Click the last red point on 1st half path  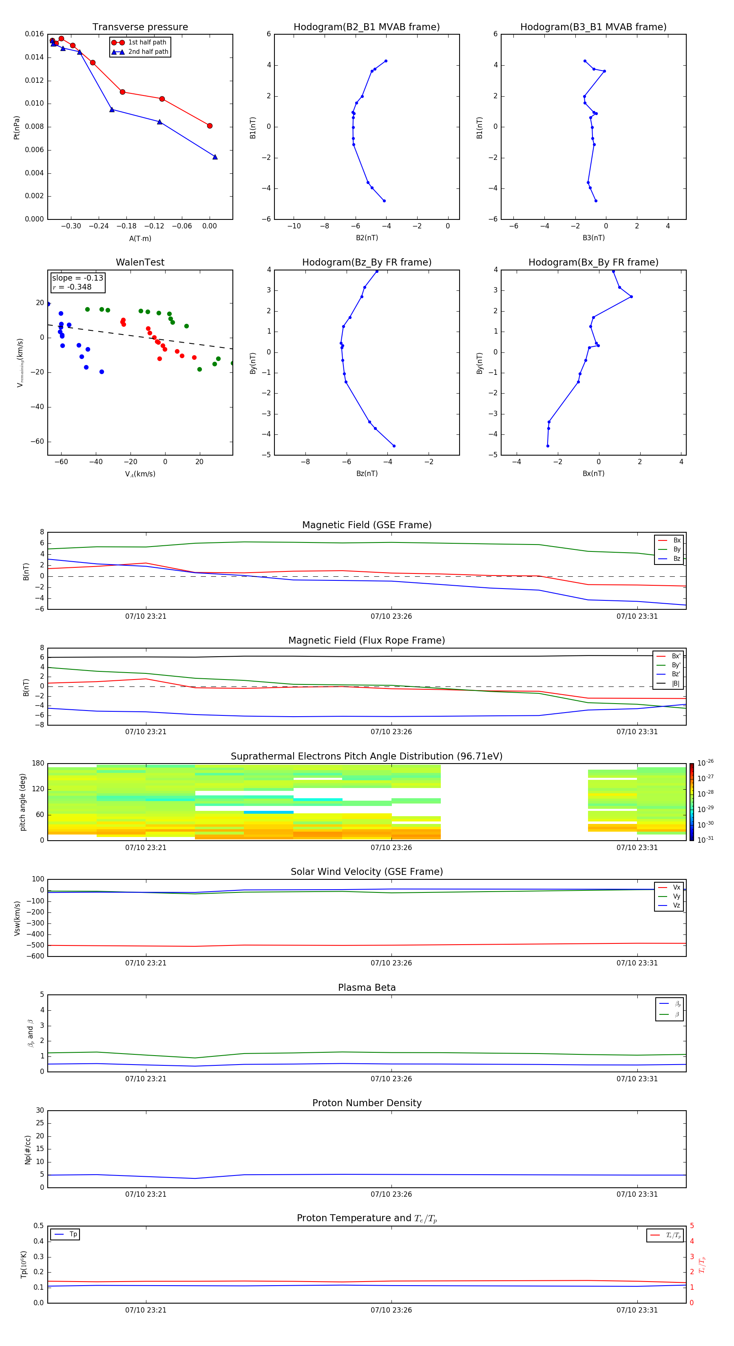[210, 126]
